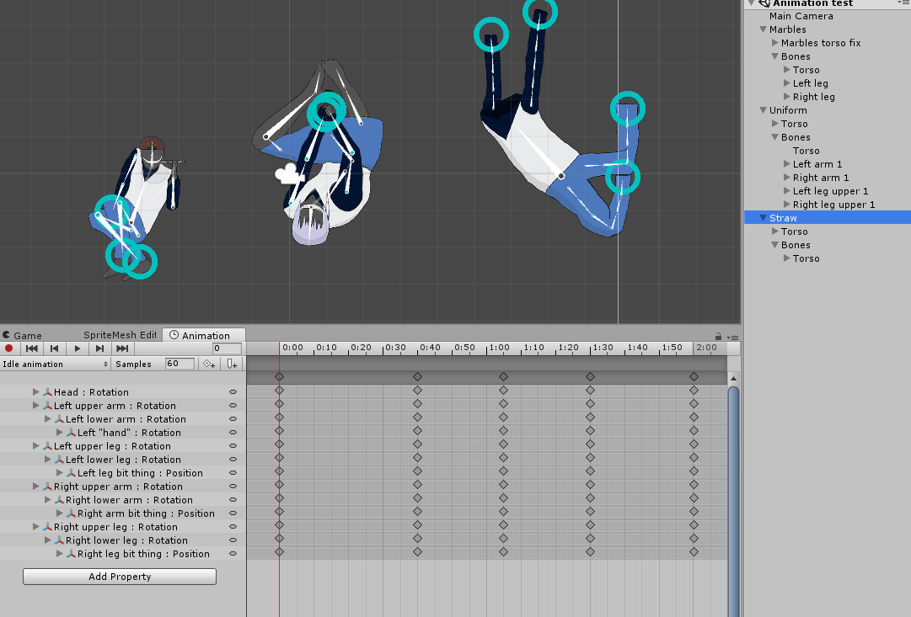911x617 pixels.
Task: Click transform icon of Right upper leg : Rotation
Action: pos(48,526)
